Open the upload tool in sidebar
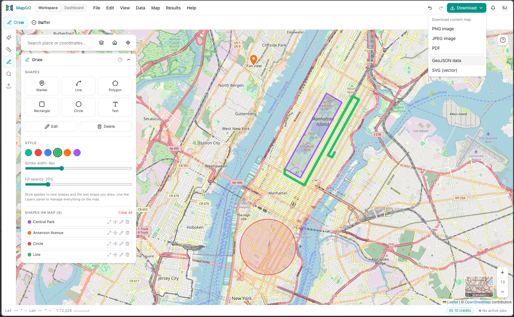Viewport: 514px width, 317px height. click(9, 86)
